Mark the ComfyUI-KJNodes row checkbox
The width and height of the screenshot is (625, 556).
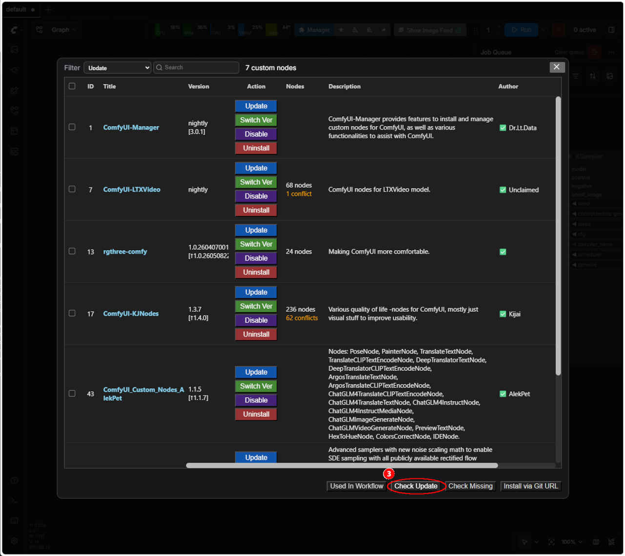pos(72,313)
